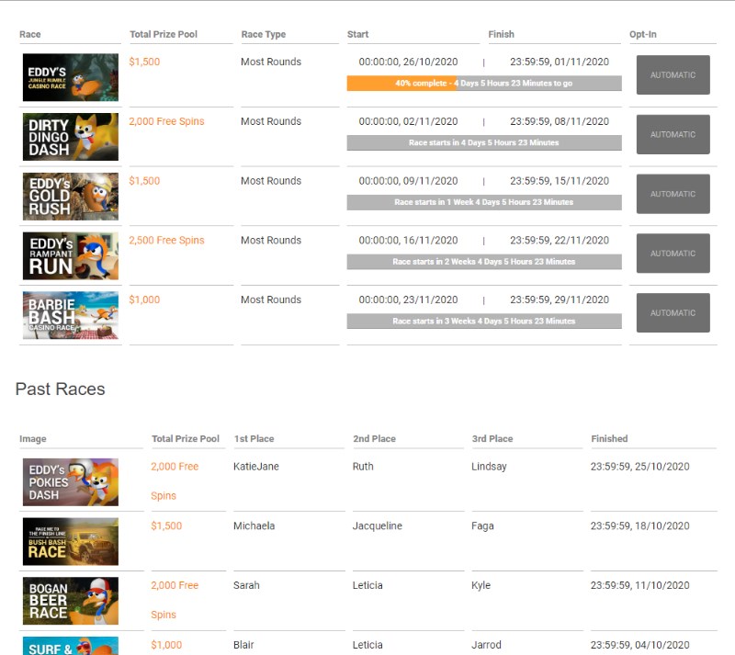
Task: Click Automatic button for Barbie Bash race
Action: tap(673, 313)
